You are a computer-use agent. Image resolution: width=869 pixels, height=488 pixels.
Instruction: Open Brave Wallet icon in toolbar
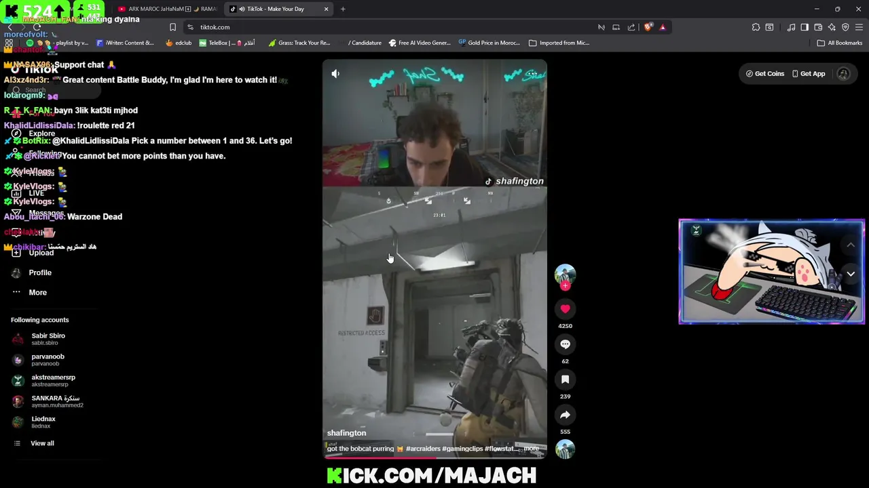point(818,27)
